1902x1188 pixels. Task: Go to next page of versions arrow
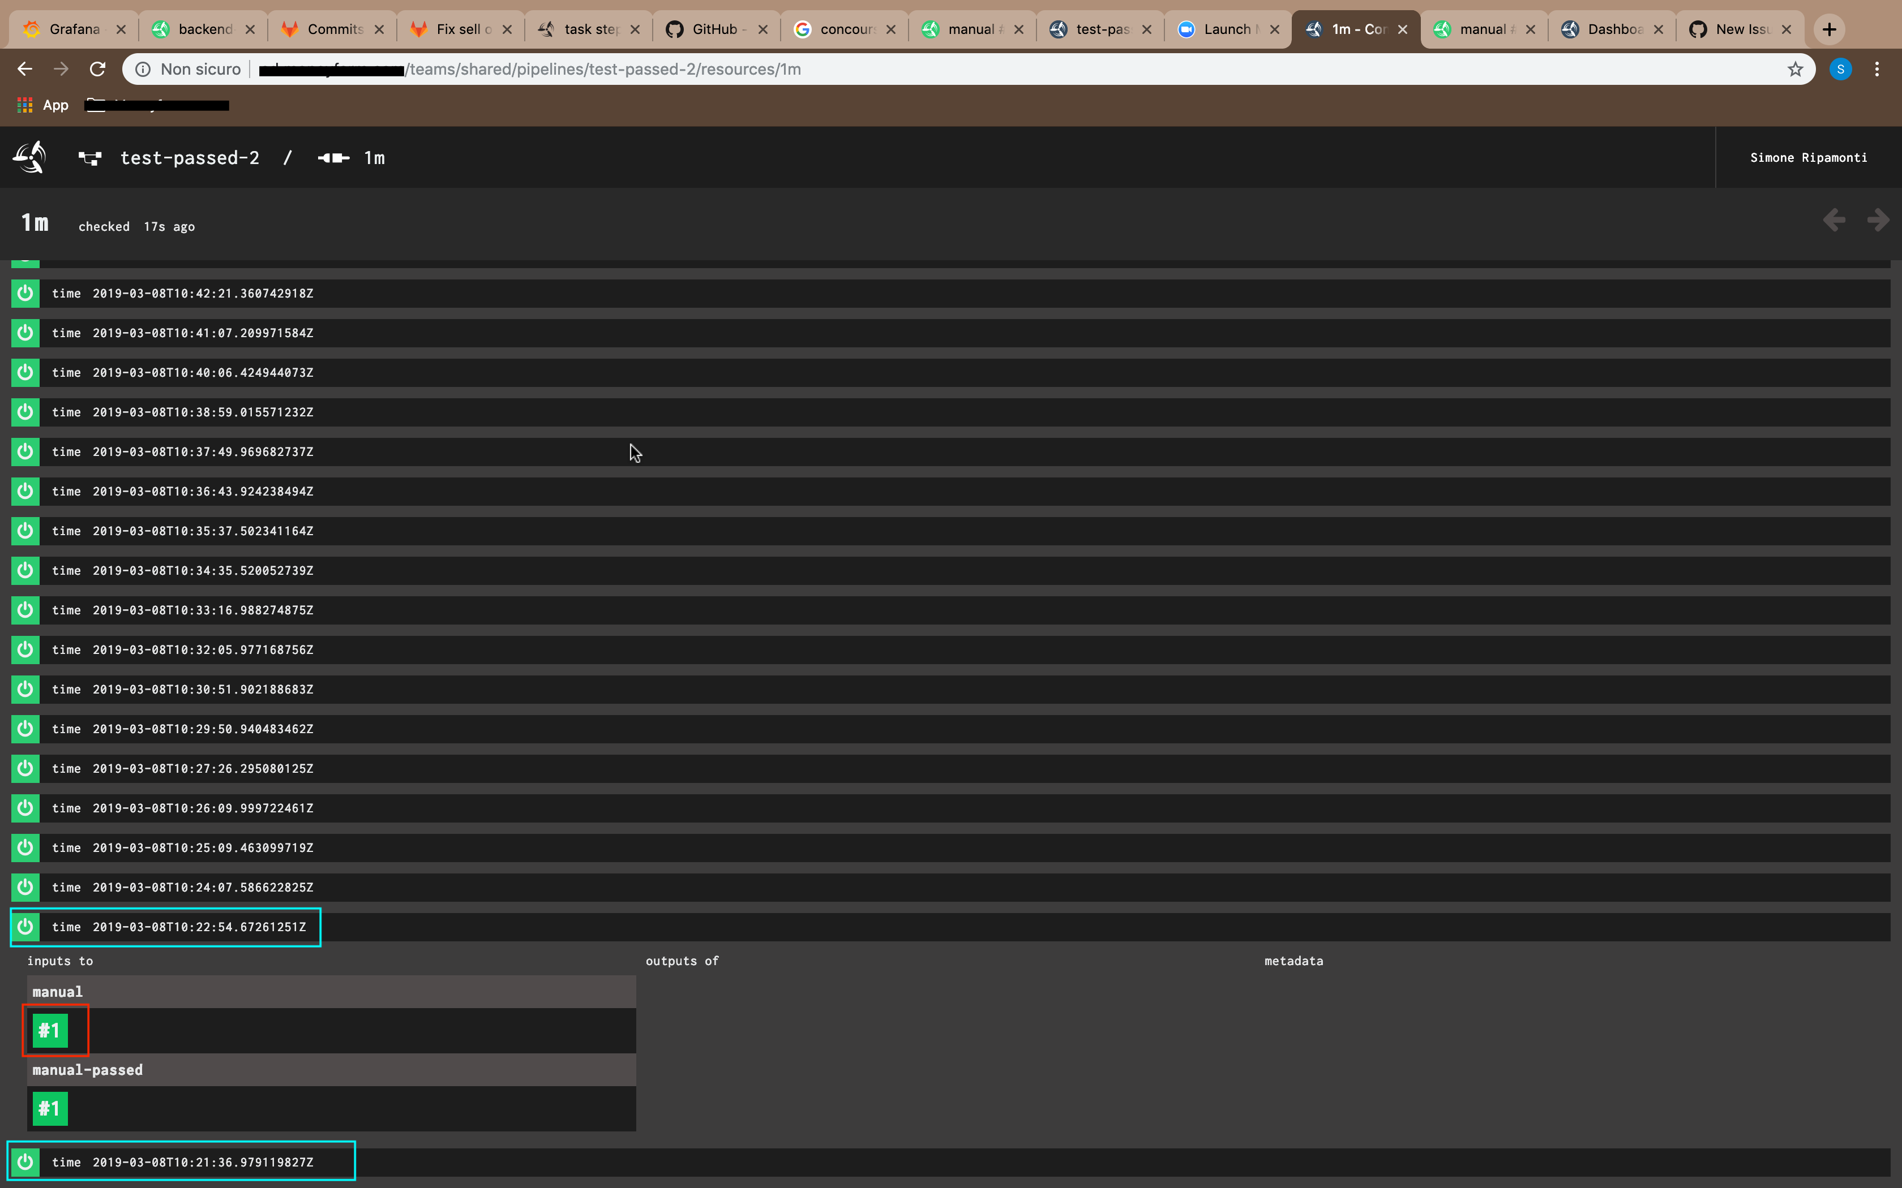pos(1878,220)
